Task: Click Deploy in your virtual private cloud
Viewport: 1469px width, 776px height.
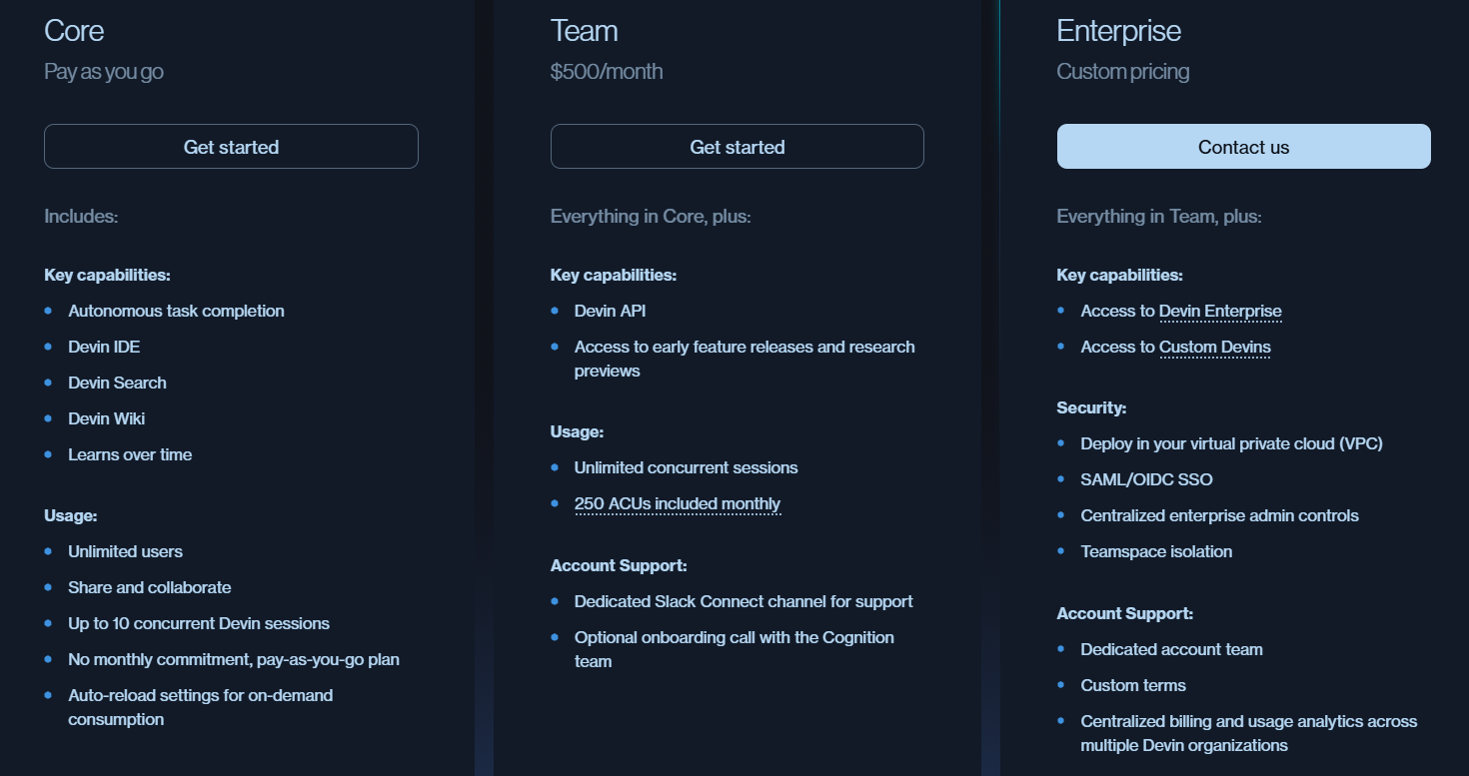Action: (1231, 443)
